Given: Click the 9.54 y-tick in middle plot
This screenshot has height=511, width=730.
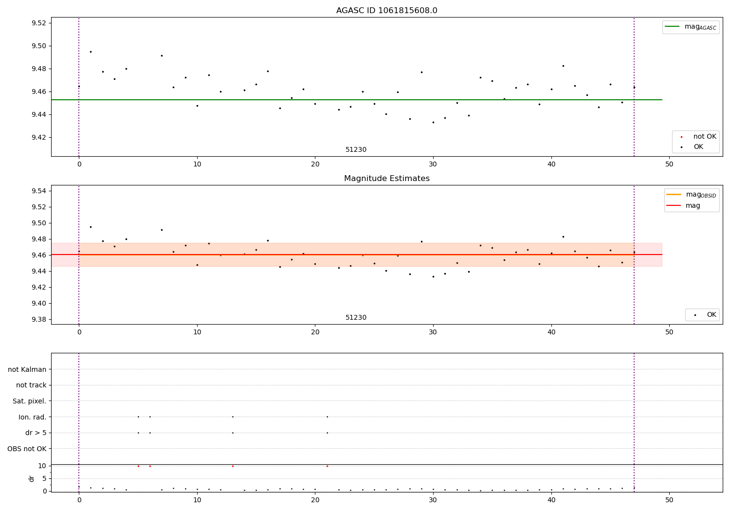Looking at the screenshot, I should click(38, 191).
